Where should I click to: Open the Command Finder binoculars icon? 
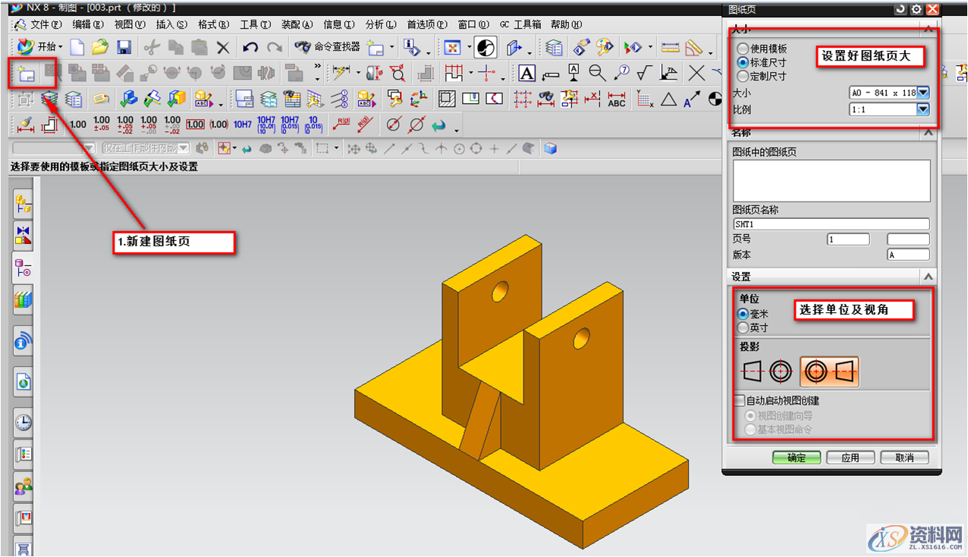click(x=303, y=47)
